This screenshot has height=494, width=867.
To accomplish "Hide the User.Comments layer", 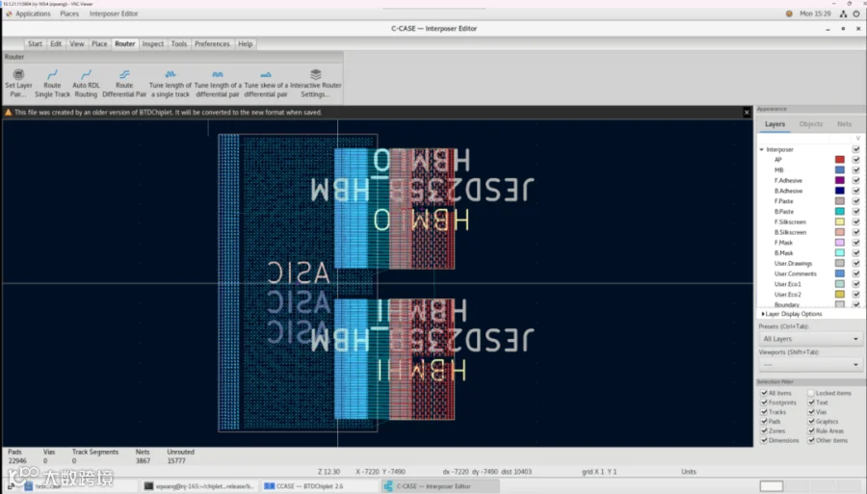I will [856, 274].
